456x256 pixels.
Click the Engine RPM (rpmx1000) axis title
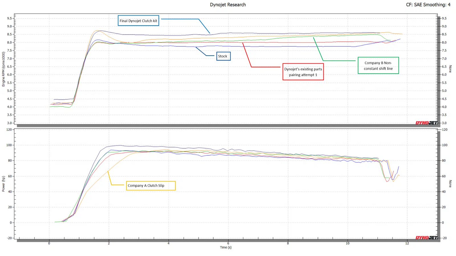click(4, 69)
